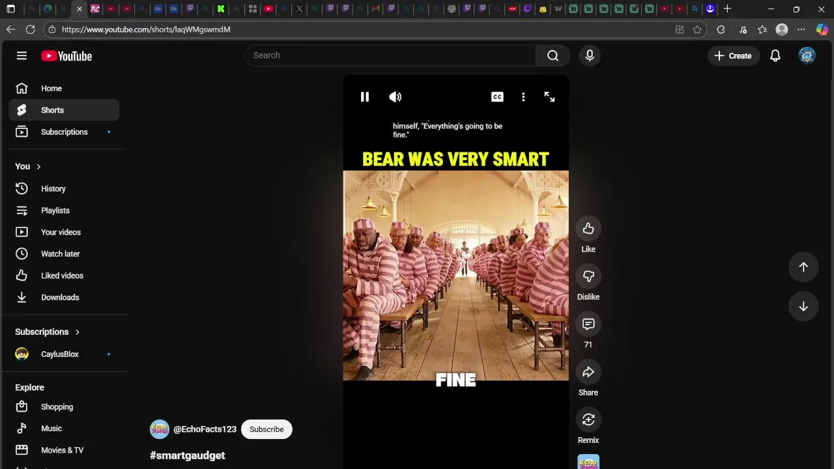The image size is (834, 469).
Task: Like this Short
Action: point(588,229)
